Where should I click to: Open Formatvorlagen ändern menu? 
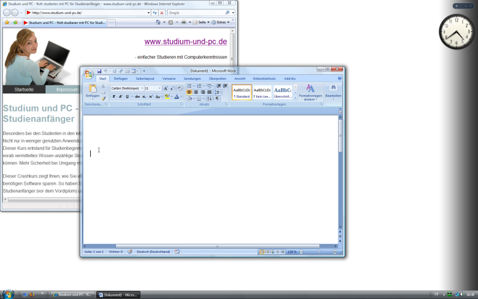point(310,92)
